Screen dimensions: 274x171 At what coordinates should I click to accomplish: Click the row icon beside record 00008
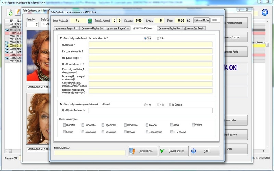pos(7,49)
